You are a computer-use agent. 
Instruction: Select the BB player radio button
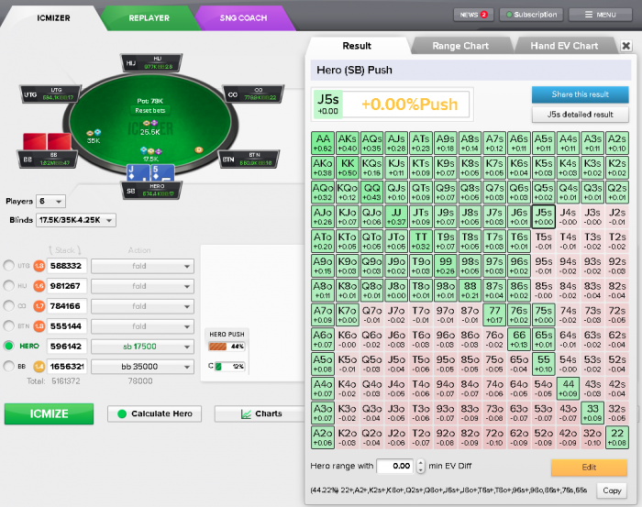tap(8, 366)
